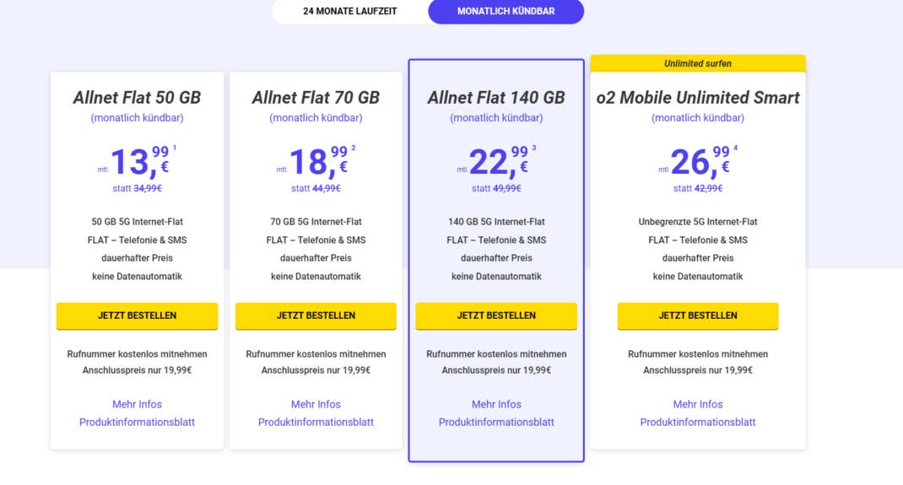Viewport: 903px width, 485px height.
Task: Order the Allnet Flat 70 GB plan
Action: click(x=316, y=315)
